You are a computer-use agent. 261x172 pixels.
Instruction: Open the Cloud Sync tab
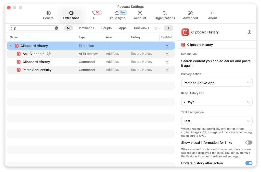(x=117, y=15)
